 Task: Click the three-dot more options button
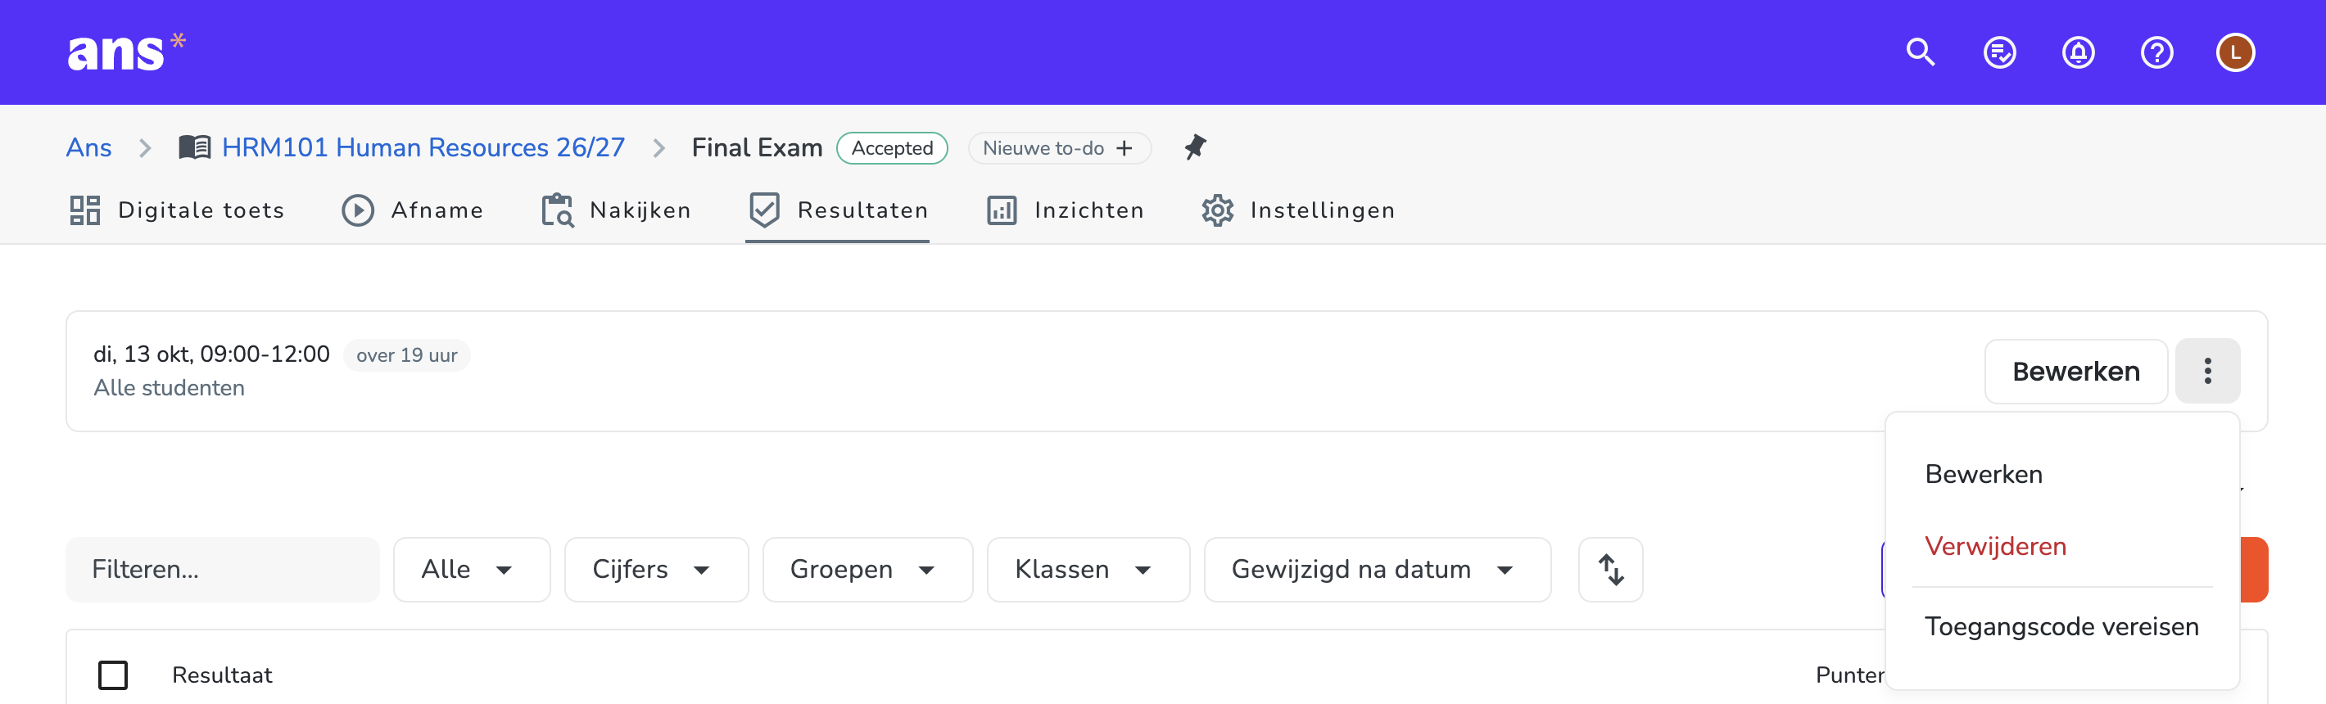pyautogui.click(x=2206, y=371)
